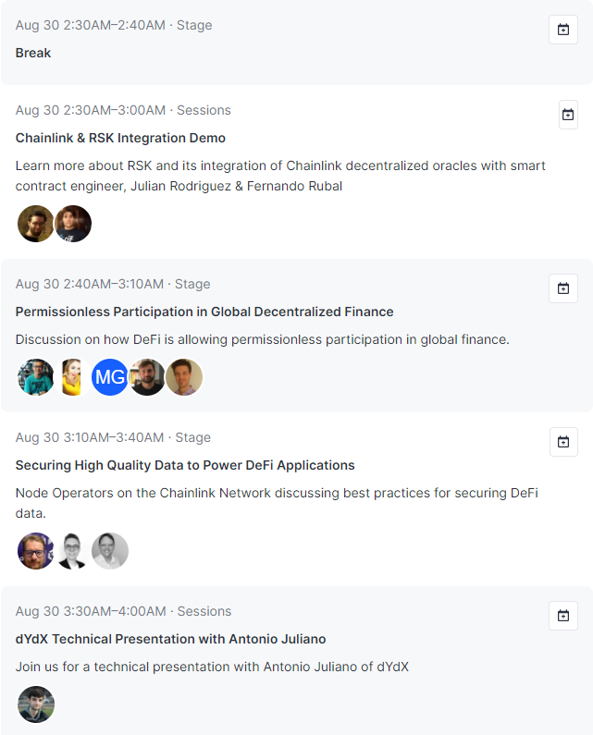The width and height of the screenshot is (593, 735).
Task: Click first speaker avatar under RSK Integration Demo
Action: (x=36, y=224)
